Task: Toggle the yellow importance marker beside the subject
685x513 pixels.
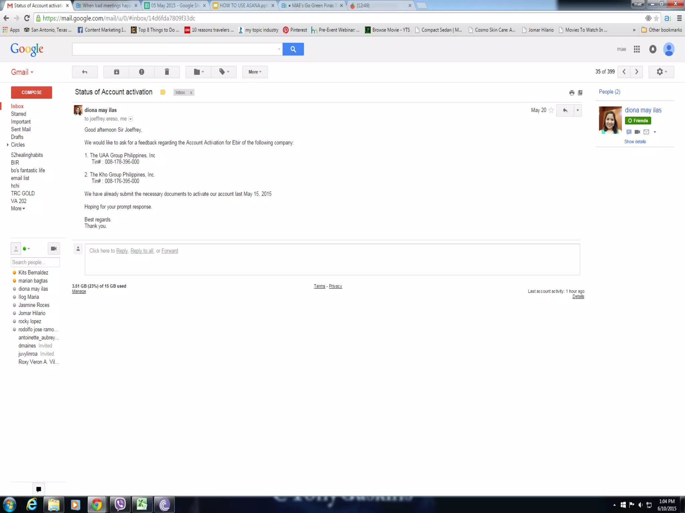Action: (163, 93)
